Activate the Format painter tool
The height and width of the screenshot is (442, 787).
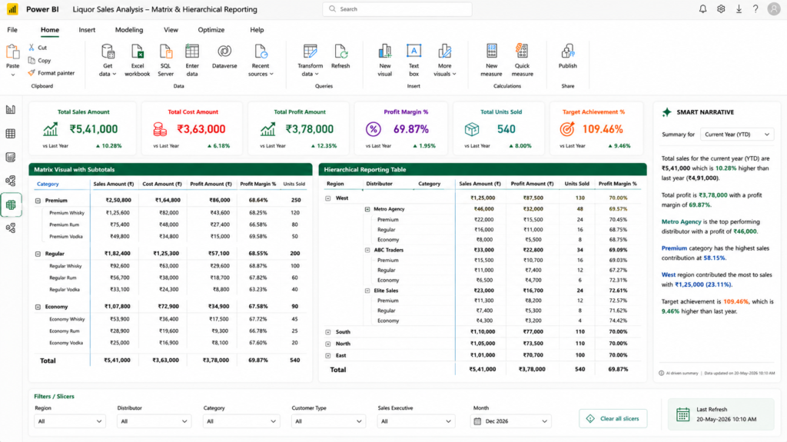click(51, 73)
